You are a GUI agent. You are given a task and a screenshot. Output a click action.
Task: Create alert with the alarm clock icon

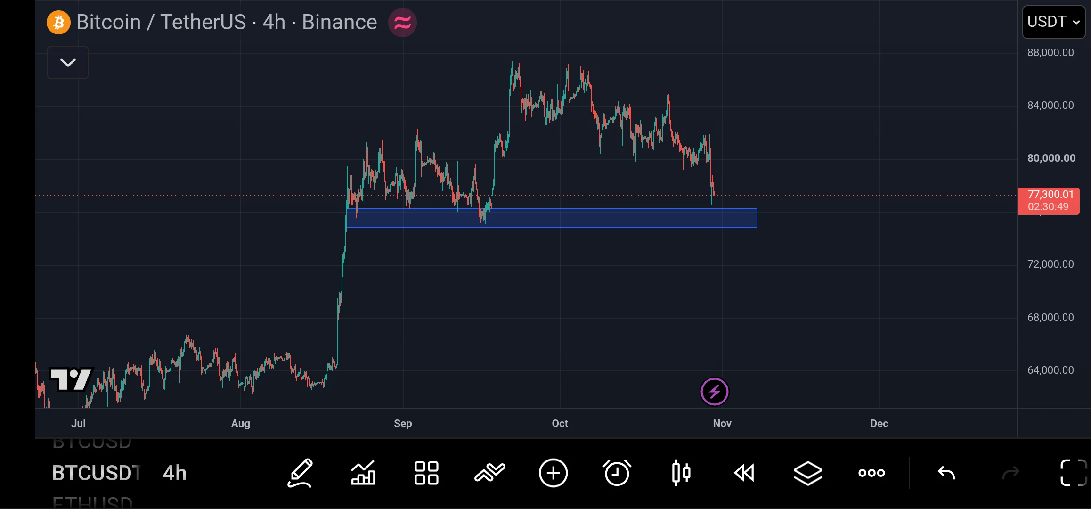(x=617, y=473)
